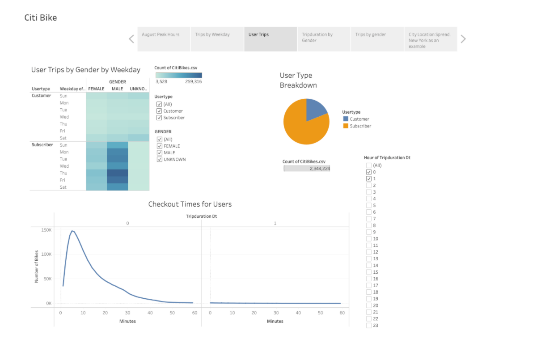Uncheck the UNKNOWN gender filter
Image resolution: width=541 pixels, height=343 pixels.
[159, 159]
